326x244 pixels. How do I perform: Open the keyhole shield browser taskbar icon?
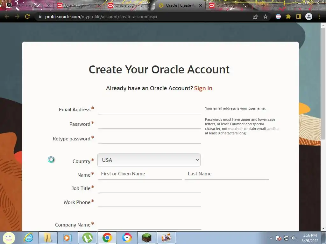[127, 238]
